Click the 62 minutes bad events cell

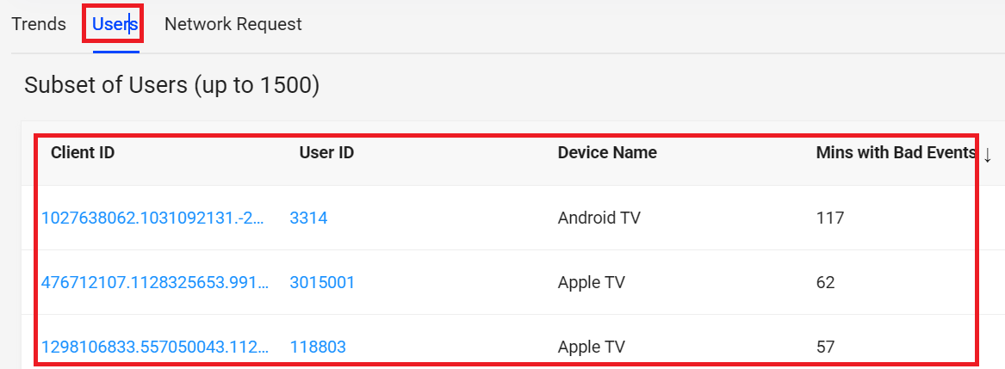[826, 282]
